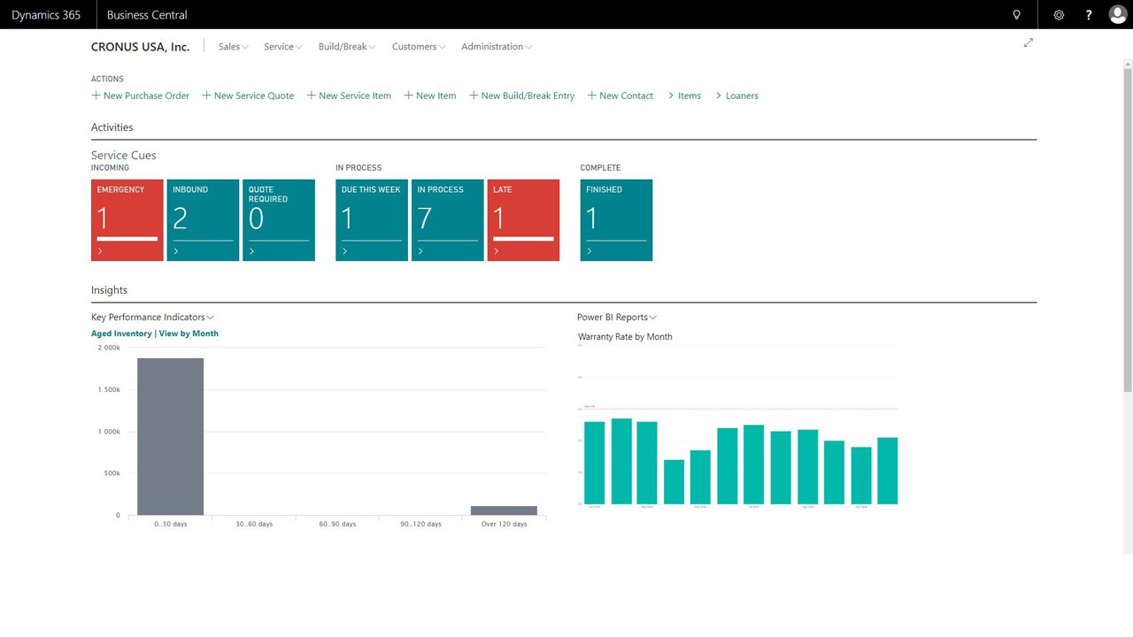Image resolution: width=1133 pixels, height=637 pixels.
Task: Create a New Purchase Order
Action: (141, 96)
